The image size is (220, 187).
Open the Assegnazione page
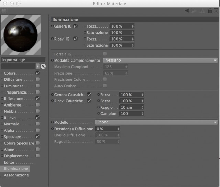click(x=16, y=175)
